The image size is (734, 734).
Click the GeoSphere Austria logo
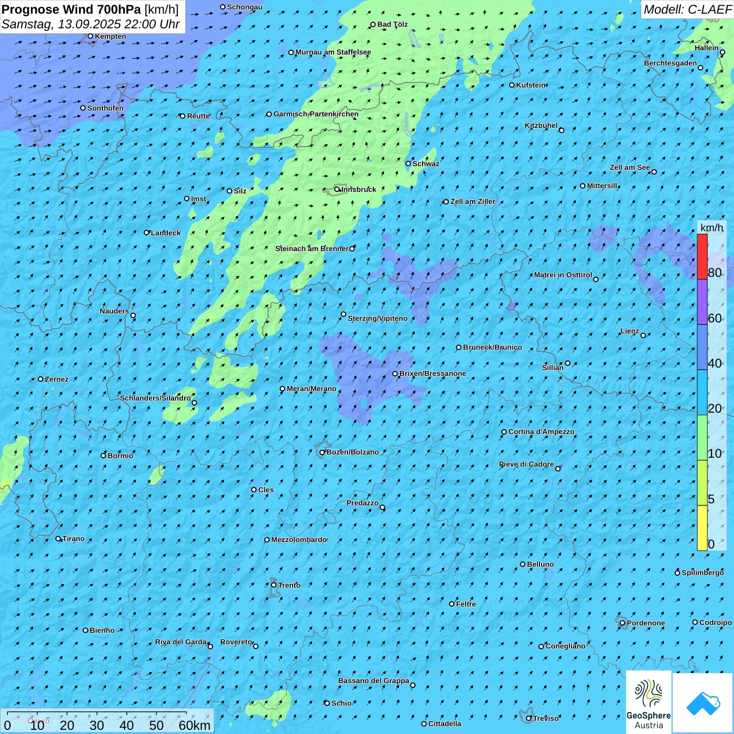tap(649, 702)
